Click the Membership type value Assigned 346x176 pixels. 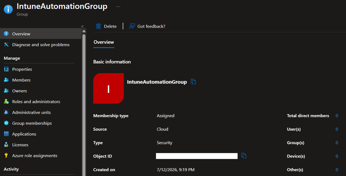166,116
